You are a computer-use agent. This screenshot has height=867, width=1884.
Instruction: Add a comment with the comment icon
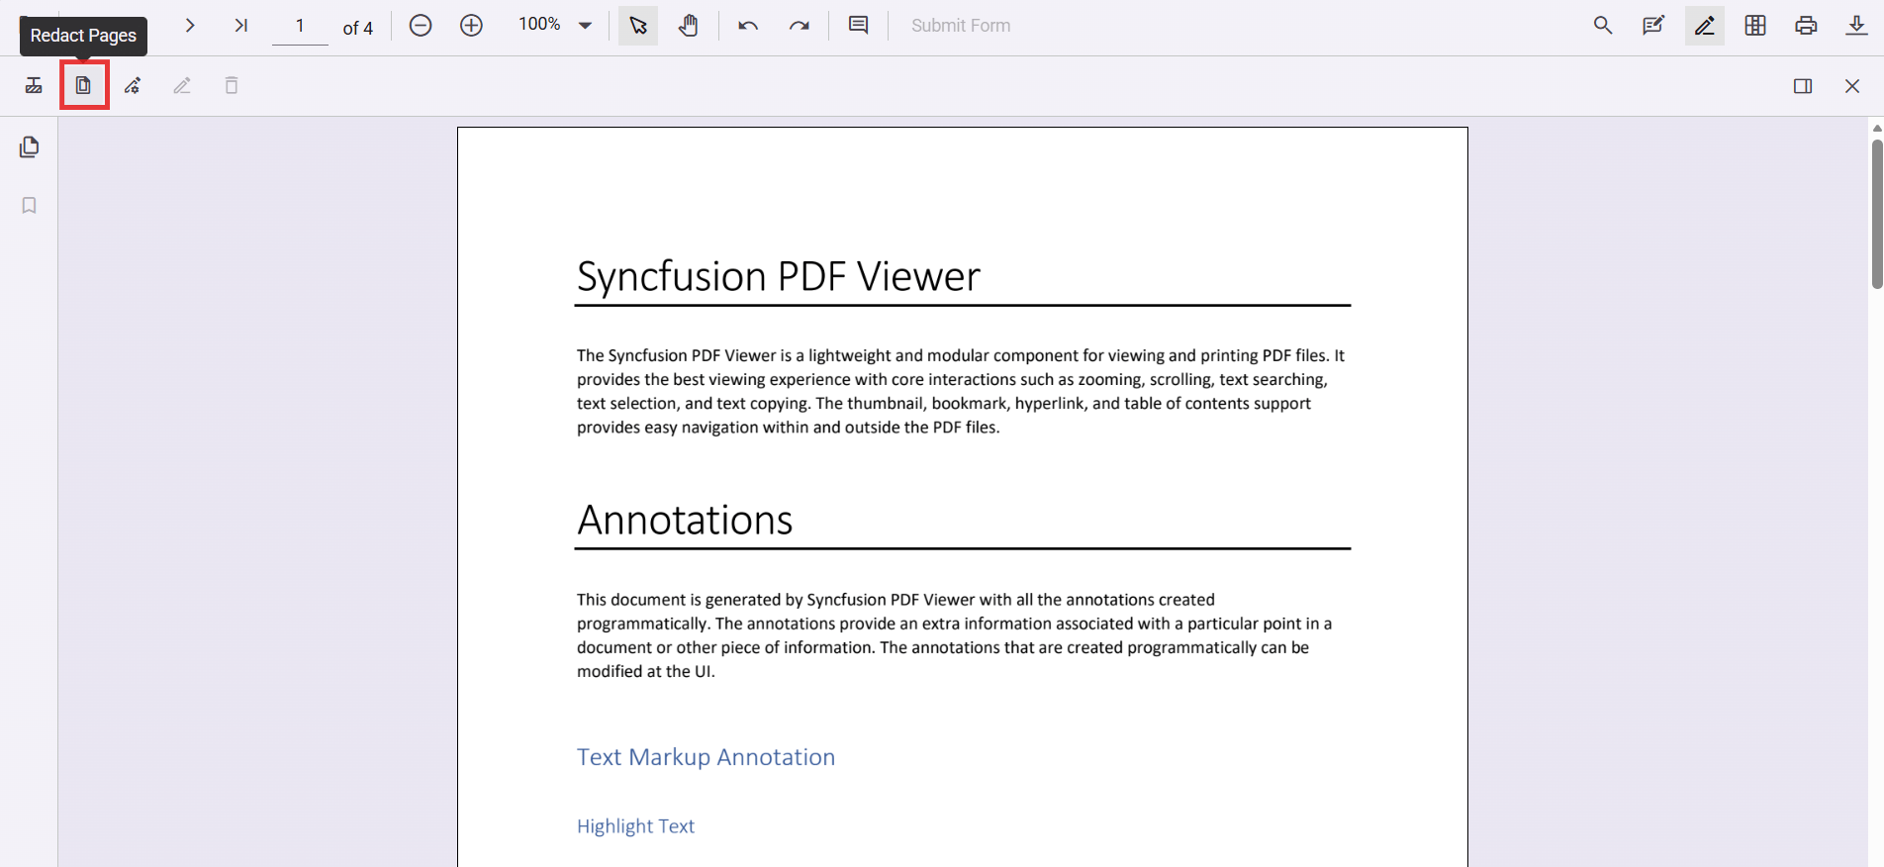859,26
